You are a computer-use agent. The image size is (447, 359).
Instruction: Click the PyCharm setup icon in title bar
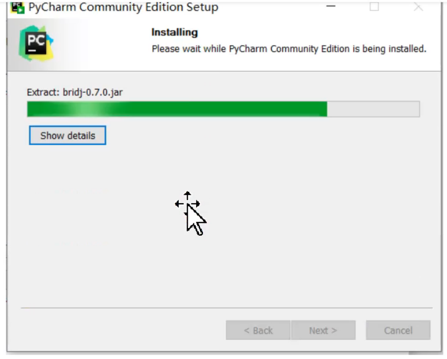pyautogui.click(x=18, y=7)
